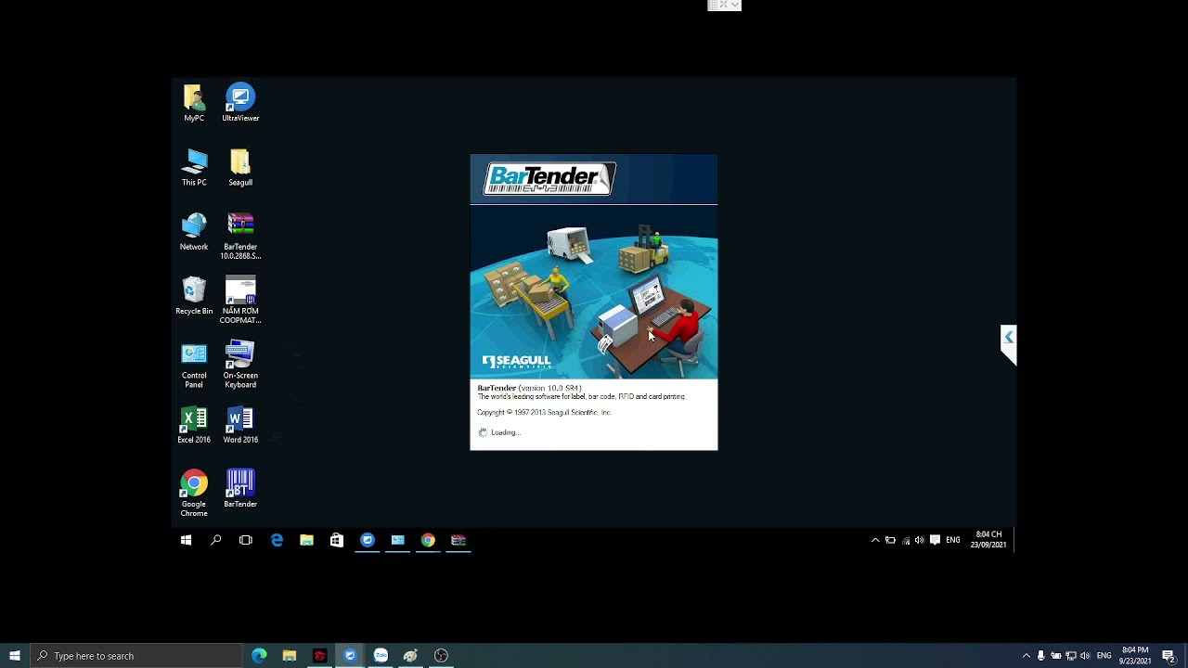
Task: Open remote Action Center notification icon
Action: (x=935, y=540)
